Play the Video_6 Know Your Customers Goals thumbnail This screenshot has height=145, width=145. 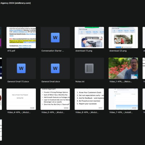pos(89,99)
